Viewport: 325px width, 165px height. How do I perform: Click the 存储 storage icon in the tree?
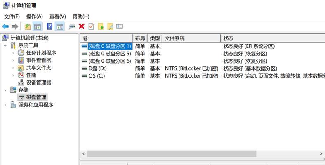(13, 90)
